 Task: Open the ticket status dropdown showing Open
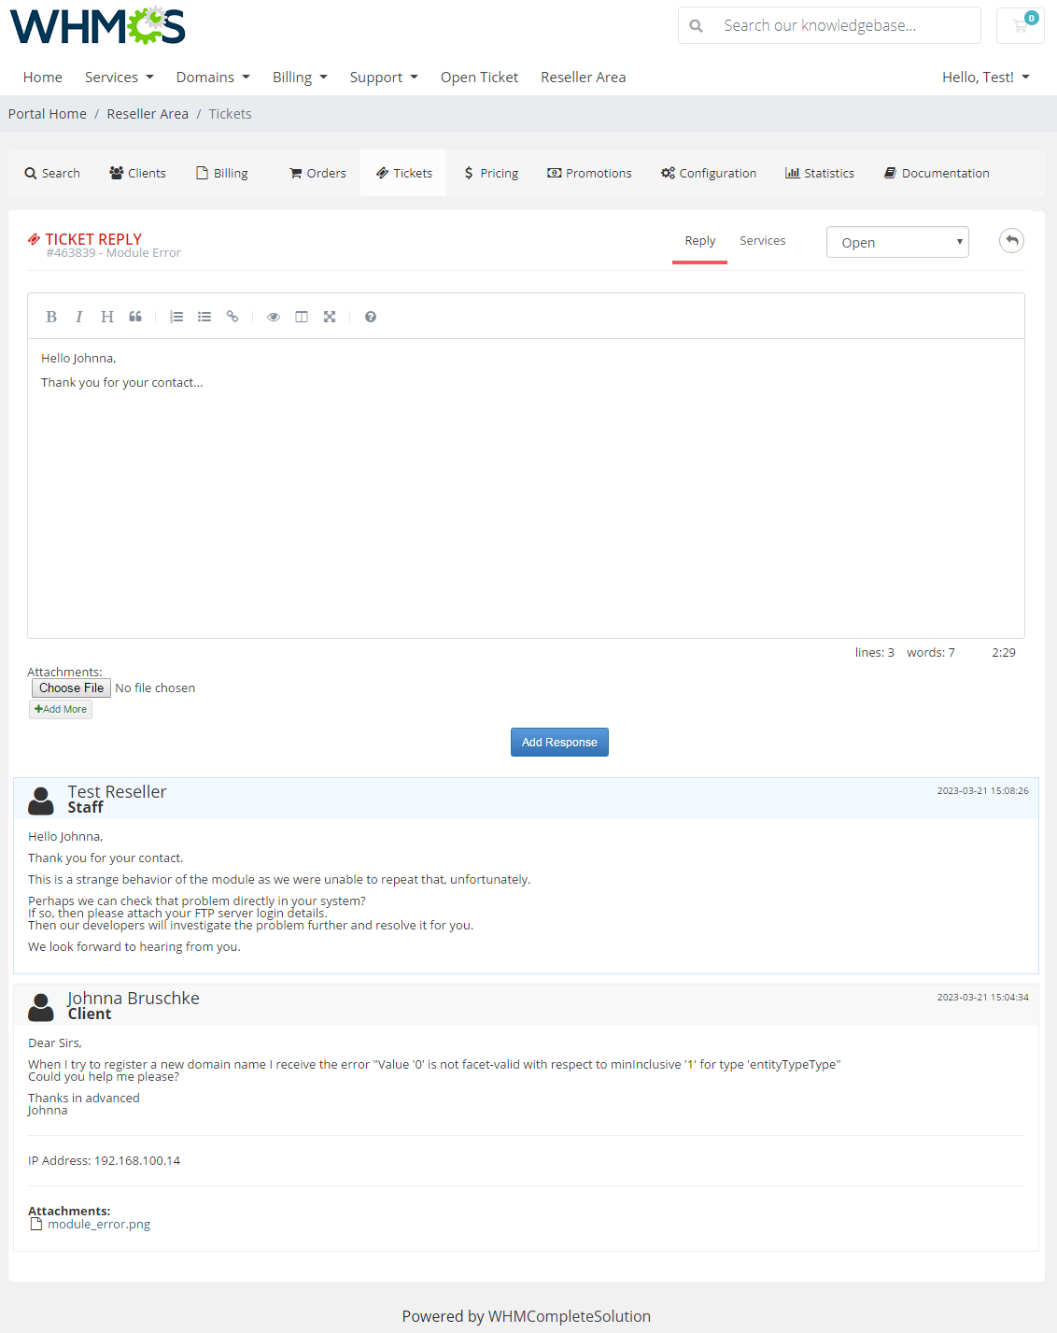897,242
